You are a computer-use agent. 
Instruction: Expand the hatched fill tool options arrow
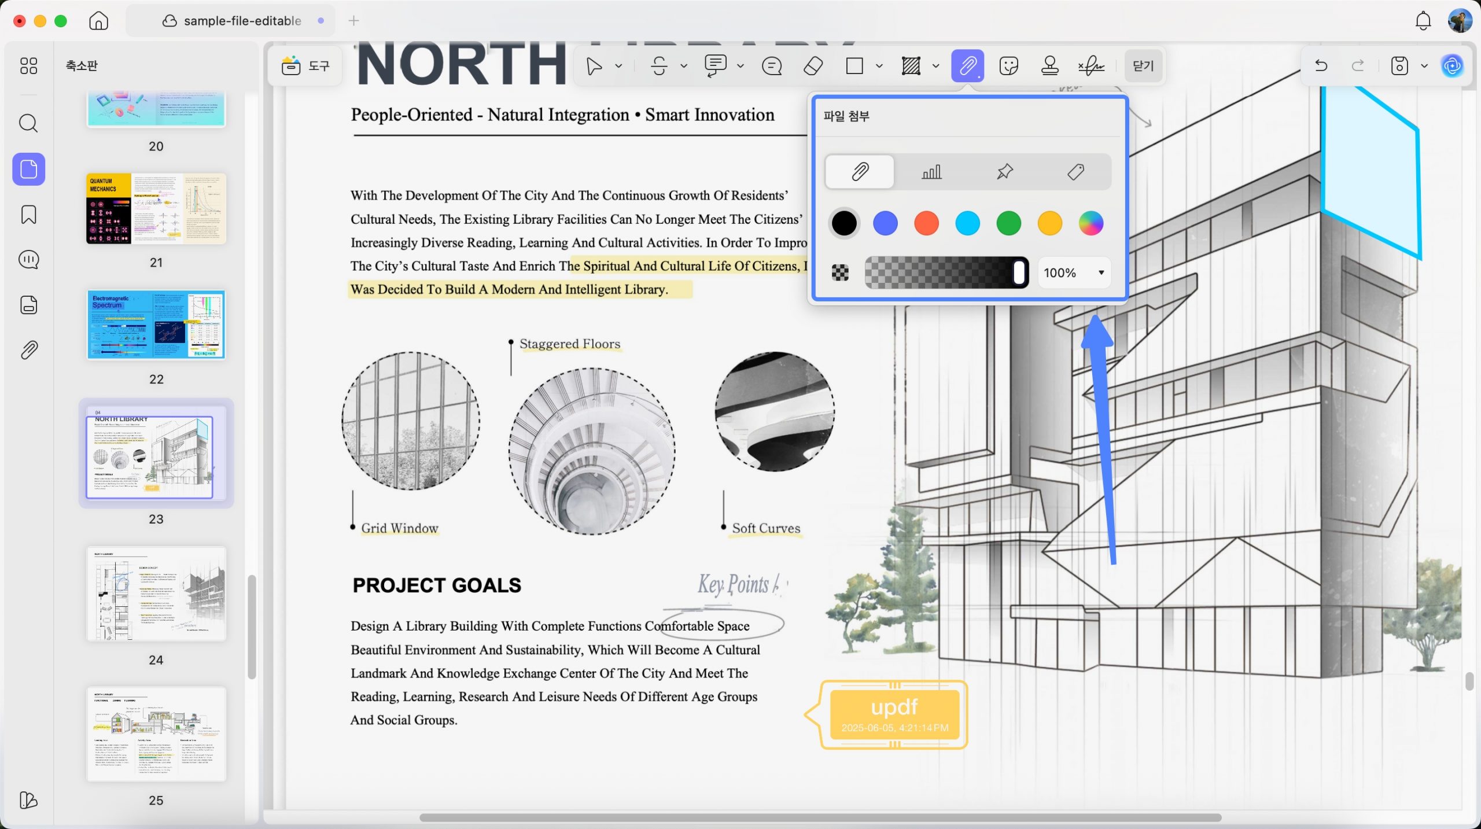pos(935,66)
